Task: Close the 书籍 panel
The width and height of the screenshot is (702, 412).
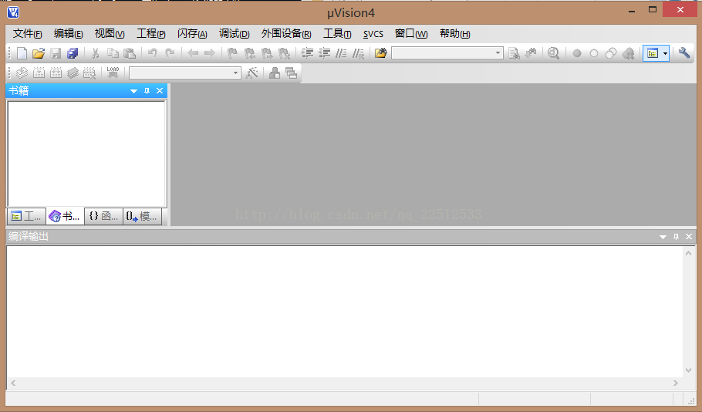Action: point(160,91)
